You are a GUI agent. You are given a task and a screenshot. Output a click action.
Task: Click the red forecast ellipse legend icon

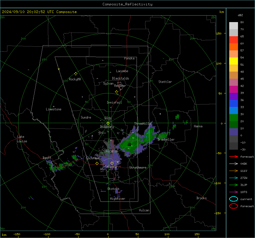pos(233,206)
